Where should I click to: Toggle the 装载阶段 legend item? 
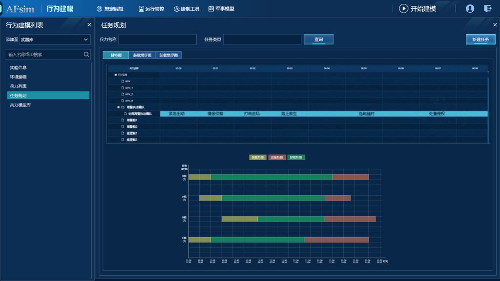point(257,158)
